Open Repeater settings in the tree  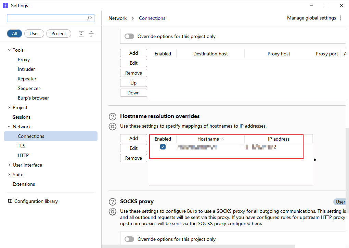pyautogui.click(x=27, y=79)
